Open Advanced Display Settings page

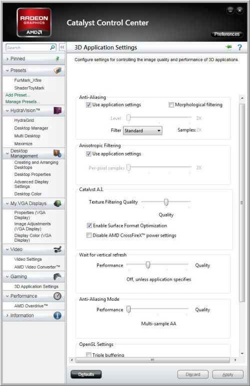[31, 184]
